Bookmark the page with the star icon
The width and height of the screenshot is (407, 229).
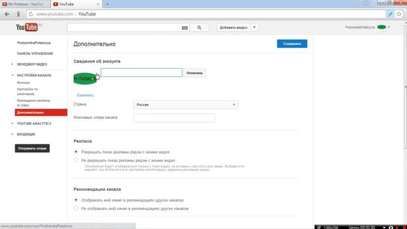[x=399, y=14]
